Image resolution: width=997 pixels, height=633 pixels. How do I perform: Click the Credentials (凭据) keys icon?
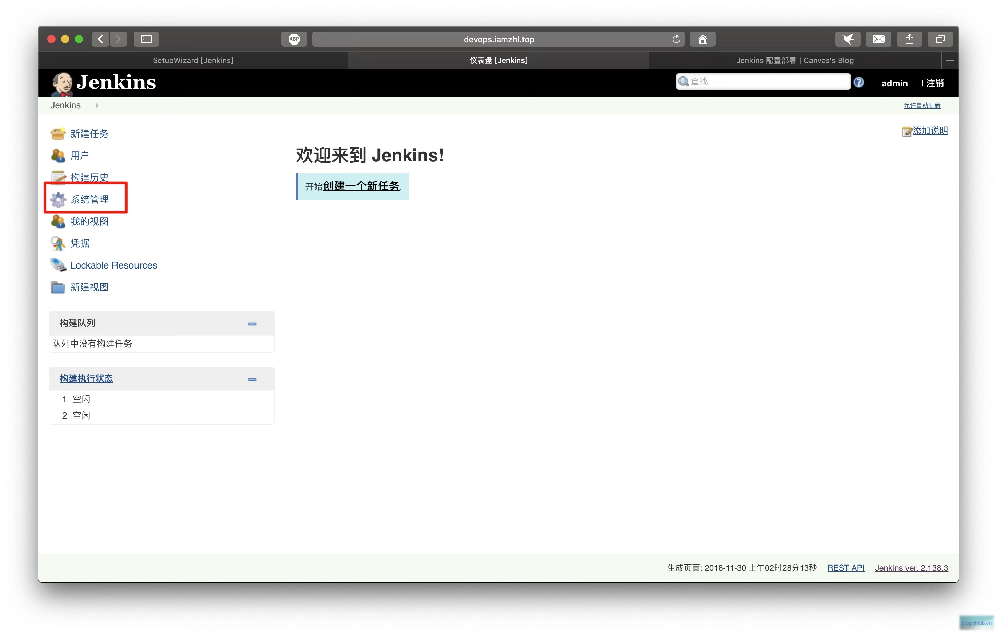tap(58, 243)
